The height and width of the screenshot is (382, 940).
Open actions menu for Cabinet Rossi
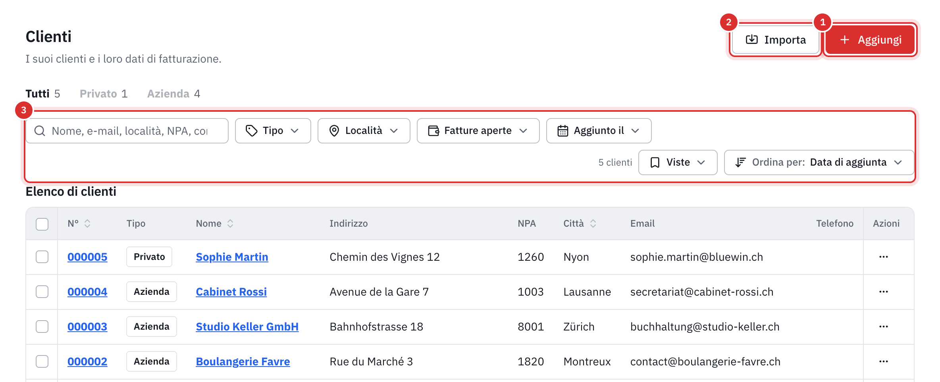884,292
